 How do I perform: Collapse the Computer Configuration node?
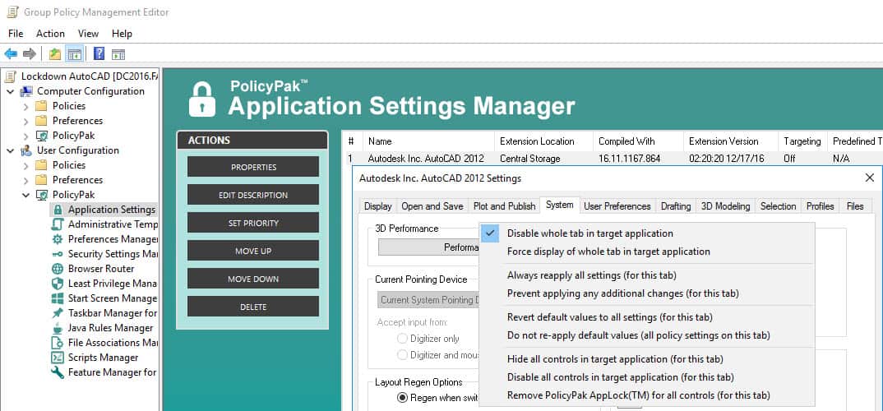click(x=11, y=91)
